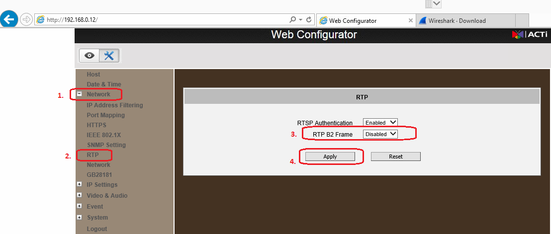Click the browser forward arrow button
This screenshot has height=234, width=551.
point(26,20)
